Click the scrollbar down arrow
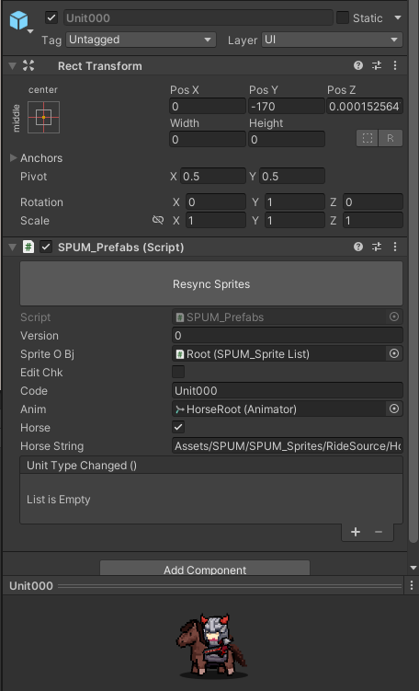The height and width of the screenshot is (691, 419). click(x=413, y=568)
